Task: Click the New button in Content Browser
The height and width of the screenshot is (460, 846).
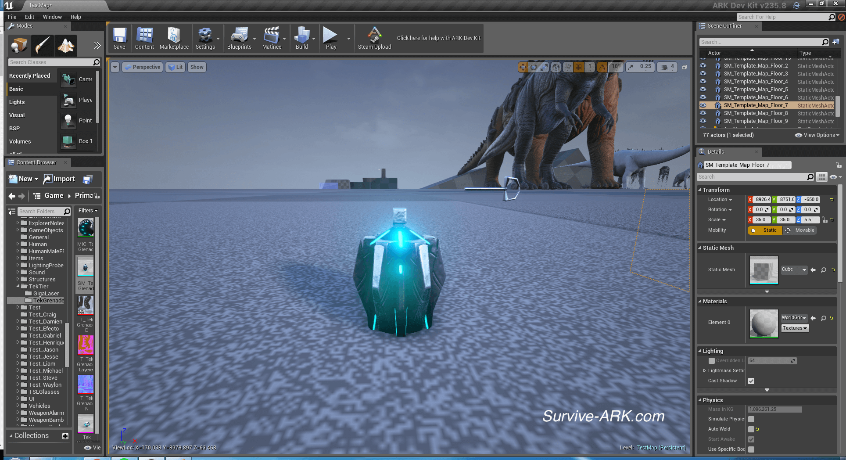Action: (24, 179)
